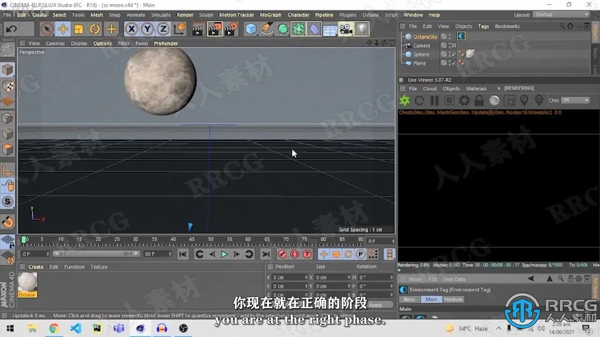
Task: Open the MoGraph menu
Action: pyautogui.click(x=271, y=15)
